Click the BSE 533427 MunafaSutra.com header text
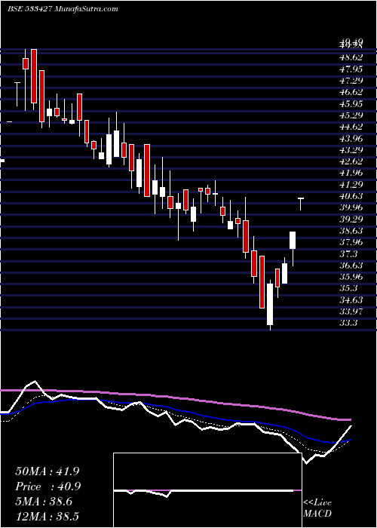The image size is (377, 528). point(63,9)
